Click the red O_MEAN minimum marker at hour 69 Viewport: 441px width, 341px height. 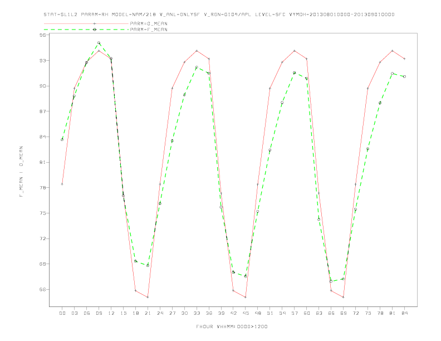coord(344,297)
